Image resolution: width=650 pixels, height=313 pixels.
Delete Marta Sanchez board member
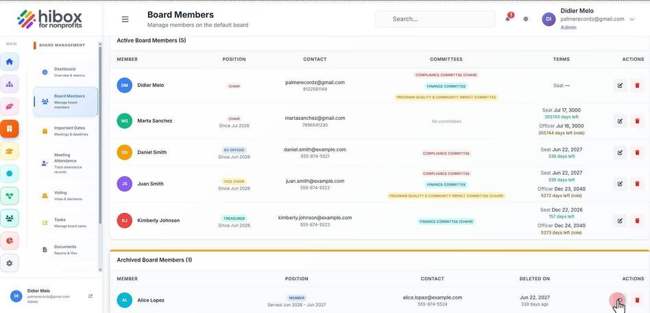point(637,121)
